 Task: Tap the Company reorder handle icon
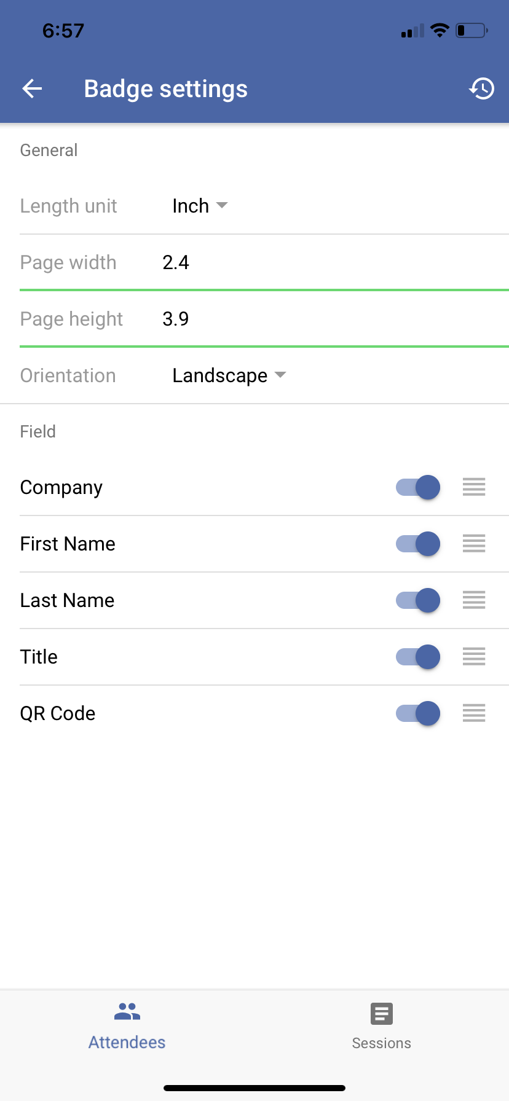tap(474, 487)
